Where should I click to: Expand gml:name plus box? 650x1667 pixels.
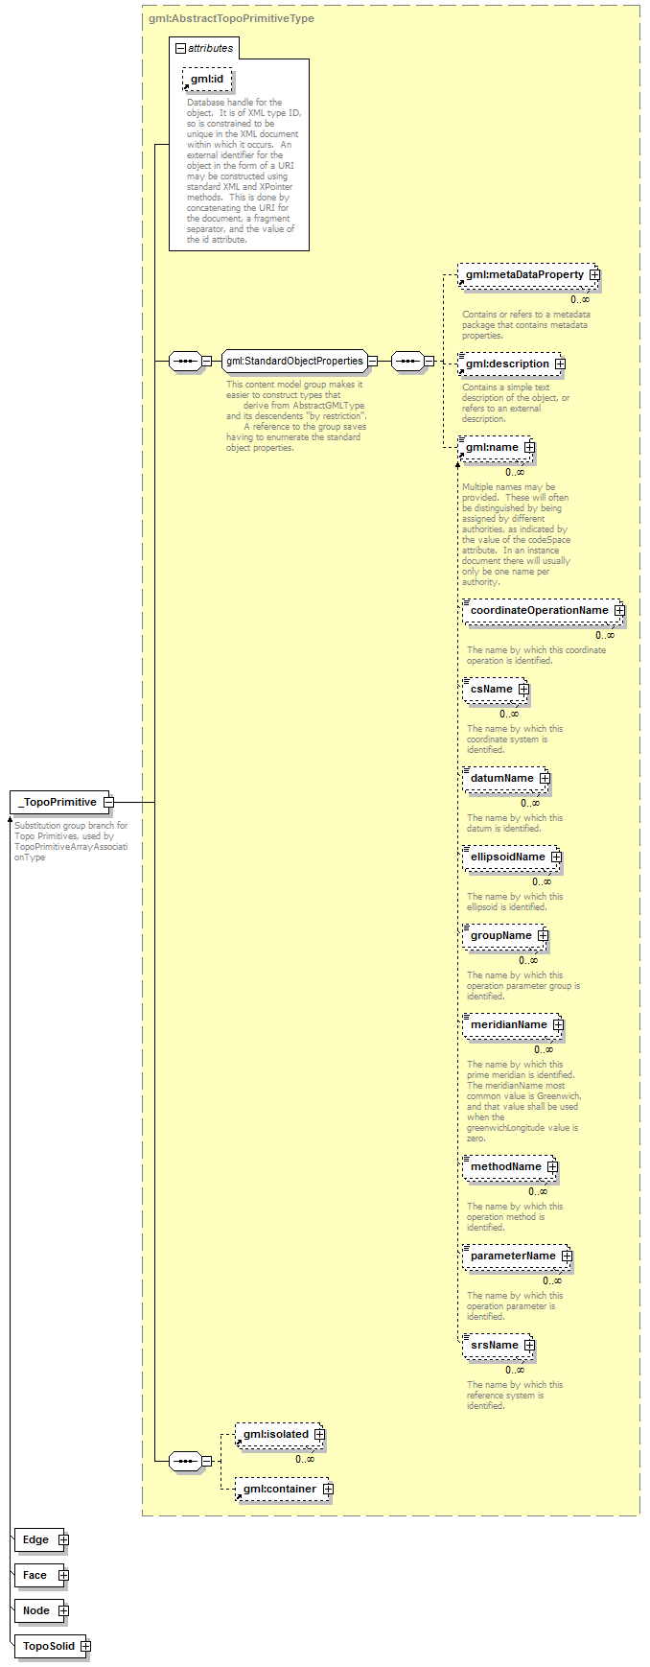tap(529, 448)
